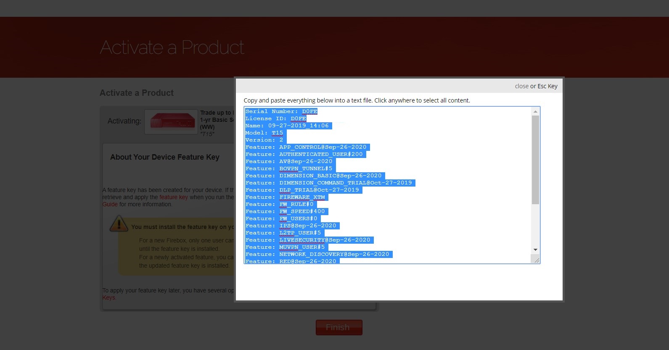Click the 'feature key' red link
The width and height of the screenshot is (669, 350).
tap(174, 197)
